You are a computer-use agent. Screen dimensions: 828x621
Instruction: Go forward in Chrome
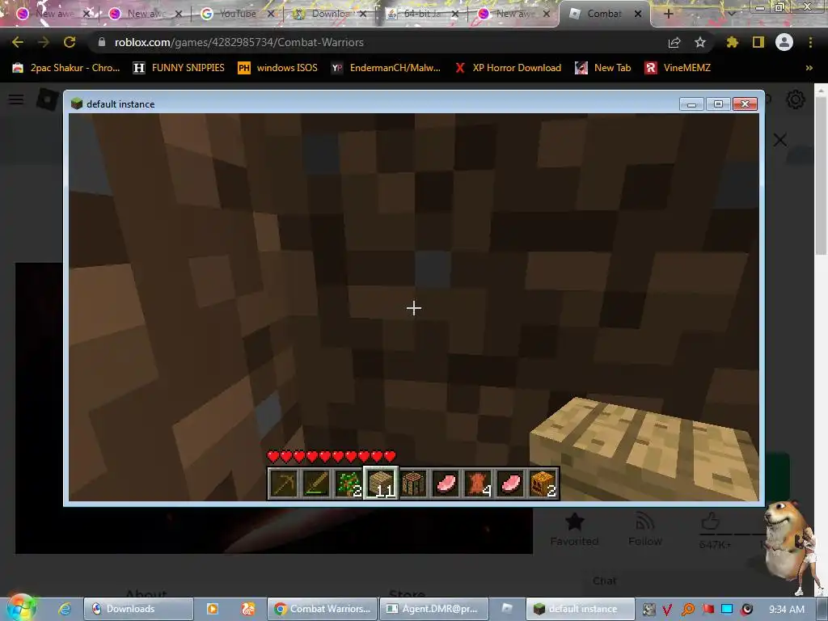pos(44,42)
